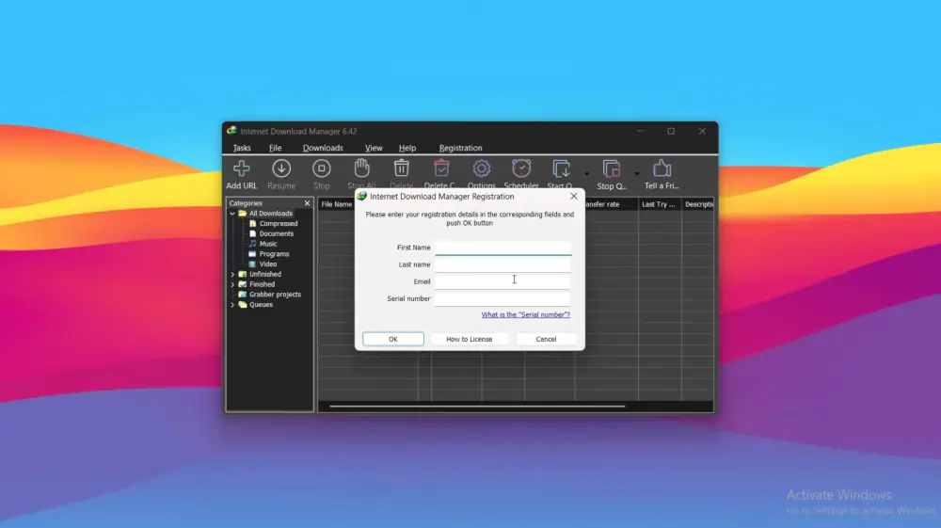
Task: Click the Stop Queue icon
Action: pyautogui.click(x=612, y=169)
